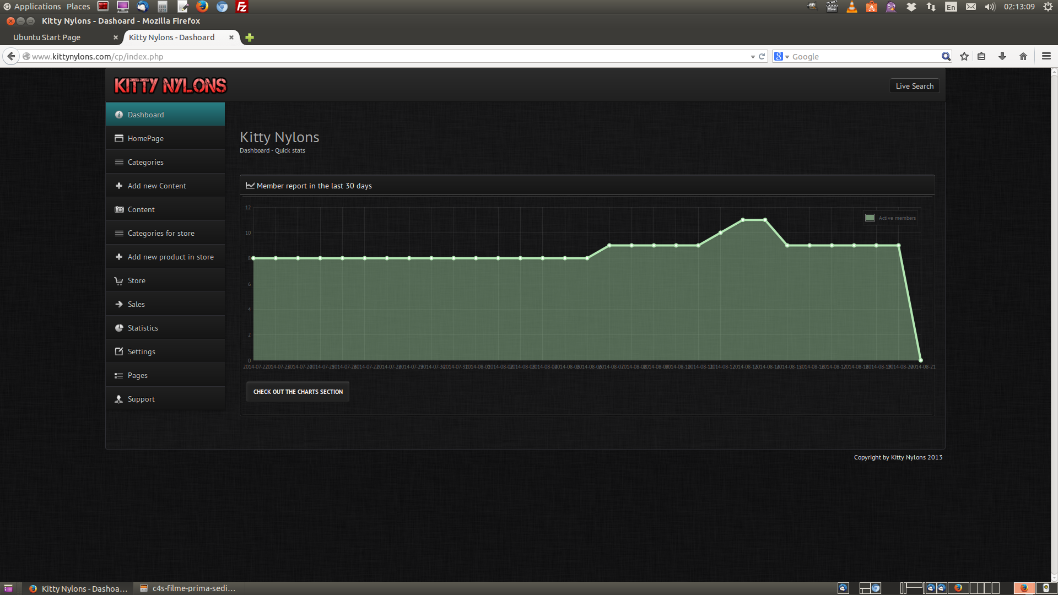Screen dimensions: 1058x595
Task: Open Settings in the sidebar
Action: pyautogui.click(x=165, y=351)
